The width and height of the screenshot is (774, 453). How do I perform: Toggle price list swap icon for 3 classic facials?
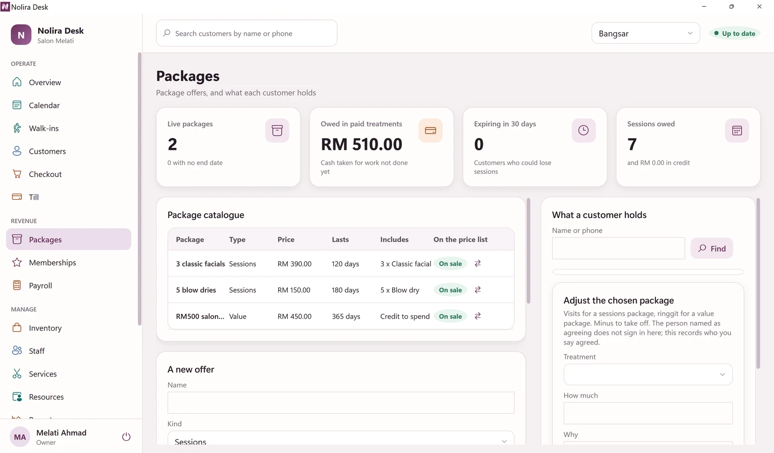pyautogui.click(x=477, y=263)
